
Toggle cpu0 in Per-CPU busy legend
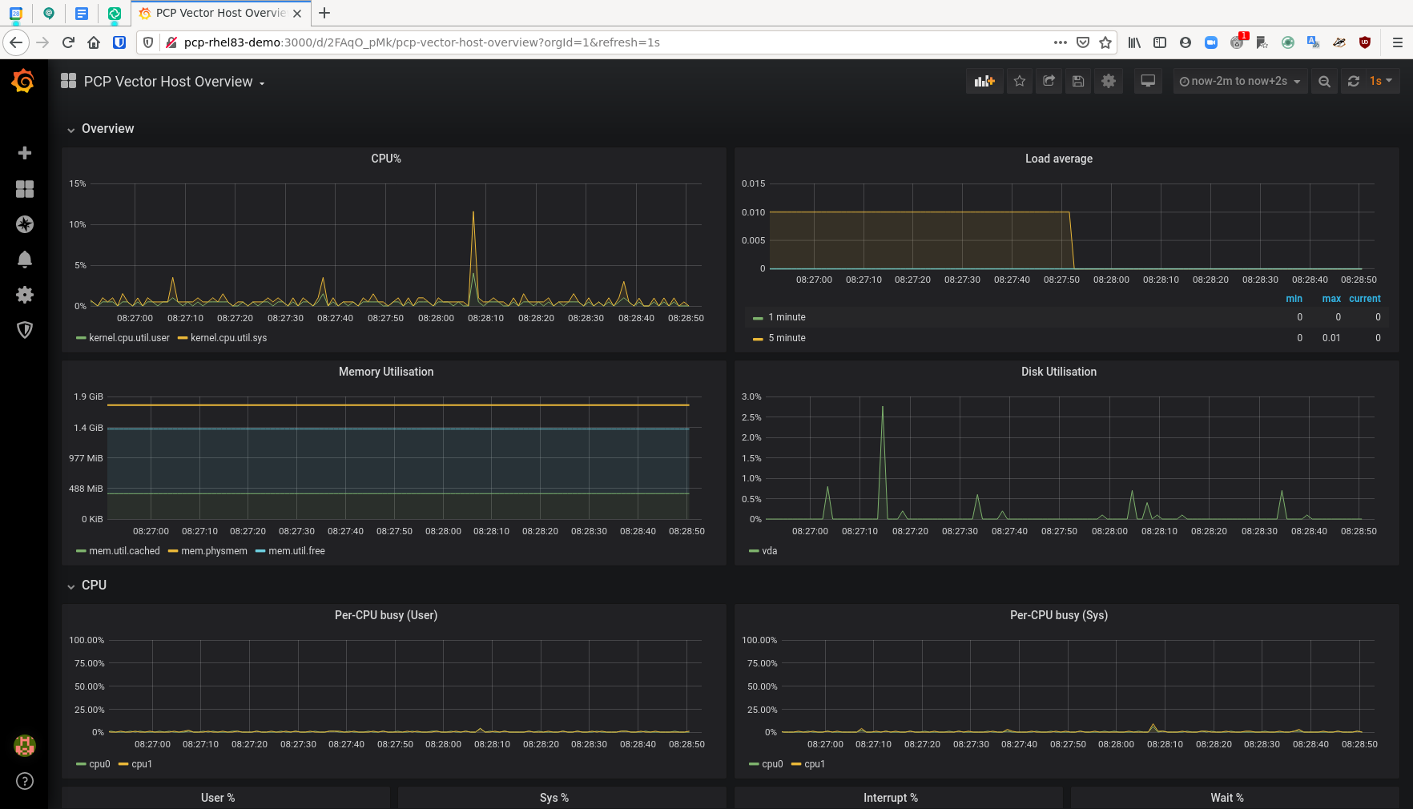[99, 763]
